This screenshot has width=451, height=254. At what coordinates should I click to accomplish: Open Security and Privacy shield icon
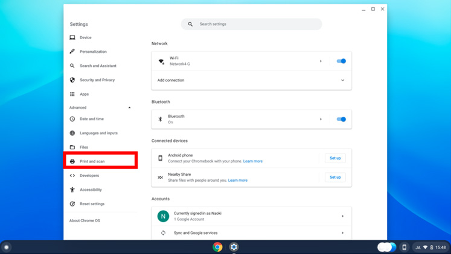[72, 80]
